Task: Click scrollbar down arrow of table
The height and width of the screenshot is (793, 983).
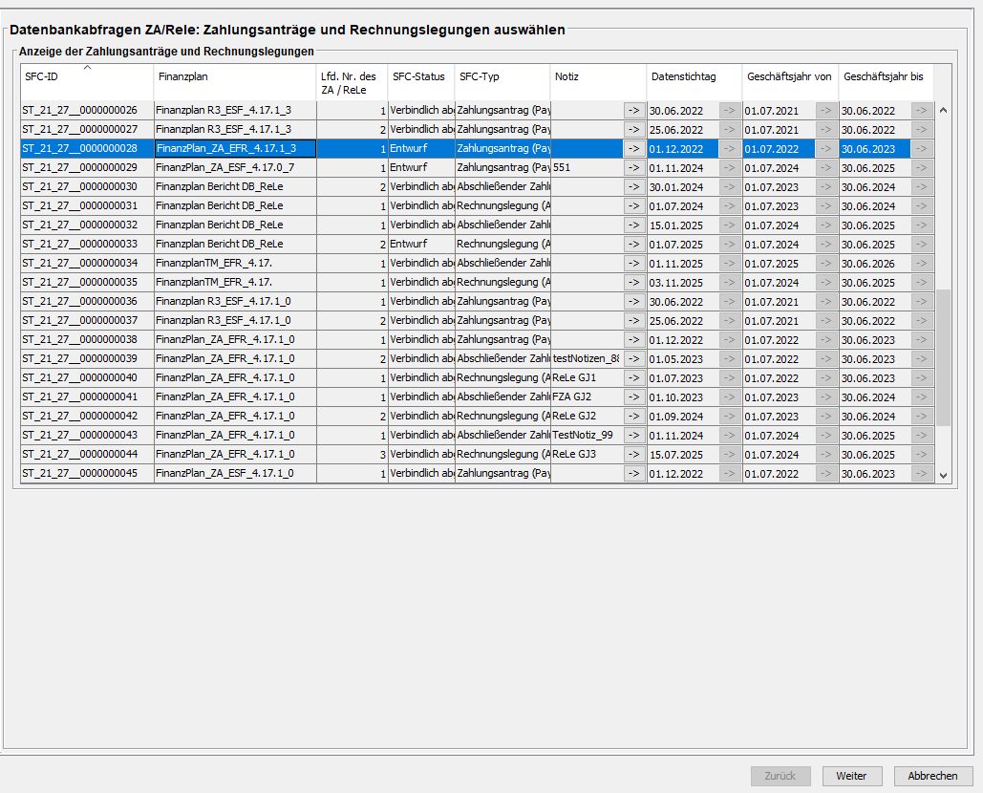Action: [x=943, y=474]
